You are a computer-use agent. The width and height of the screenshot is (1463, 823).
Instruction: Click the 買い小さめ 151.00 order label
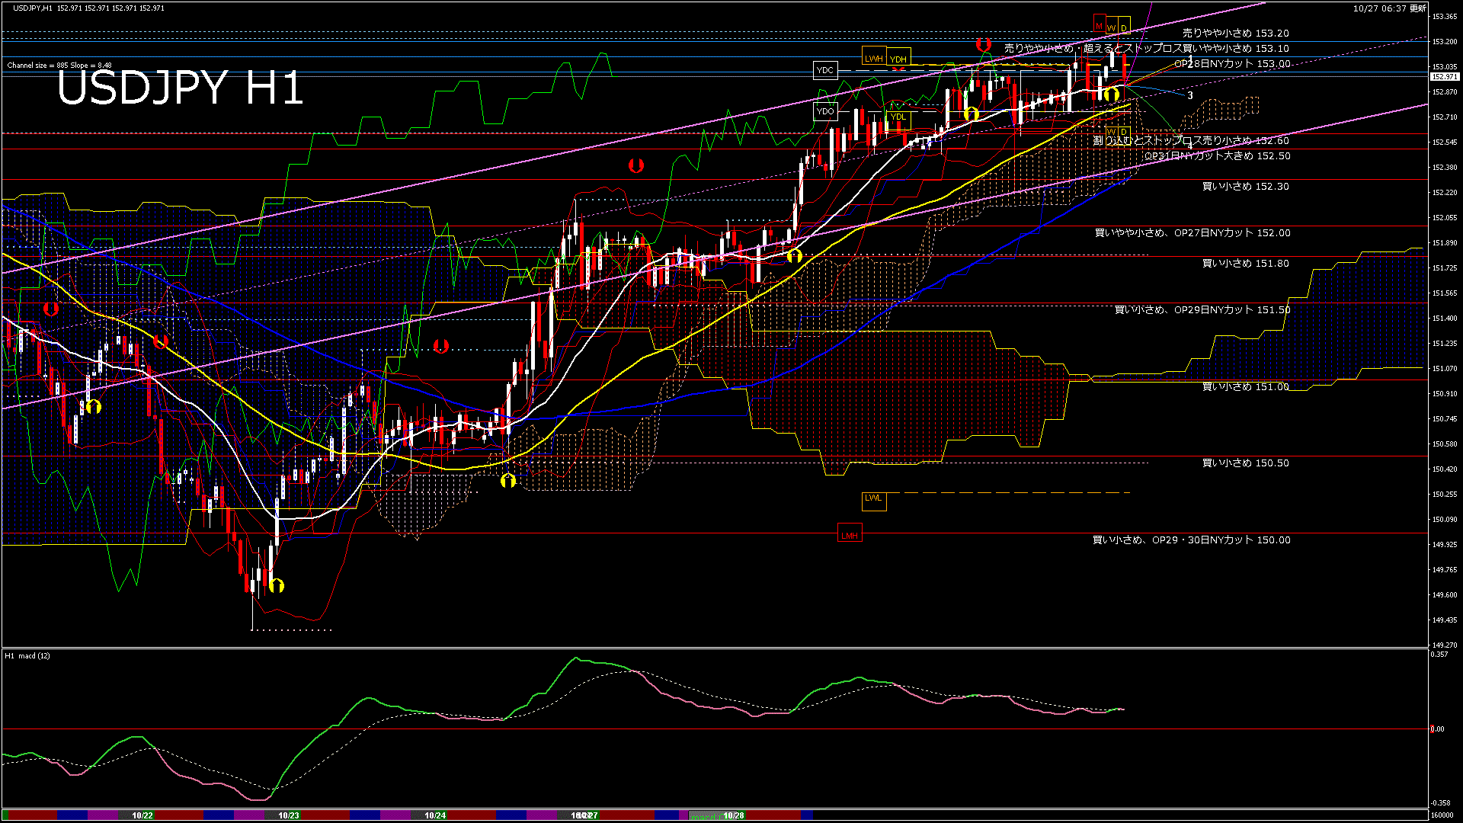point(1245,387)
